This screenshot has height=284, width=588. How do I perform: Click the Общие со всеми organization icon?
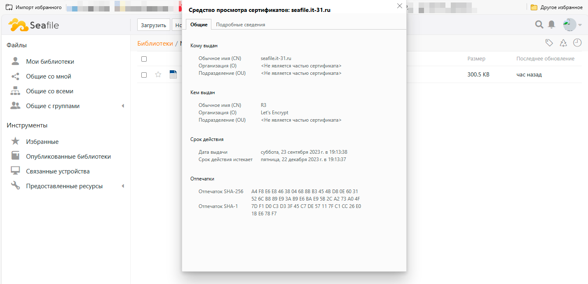tap(15, 91)
